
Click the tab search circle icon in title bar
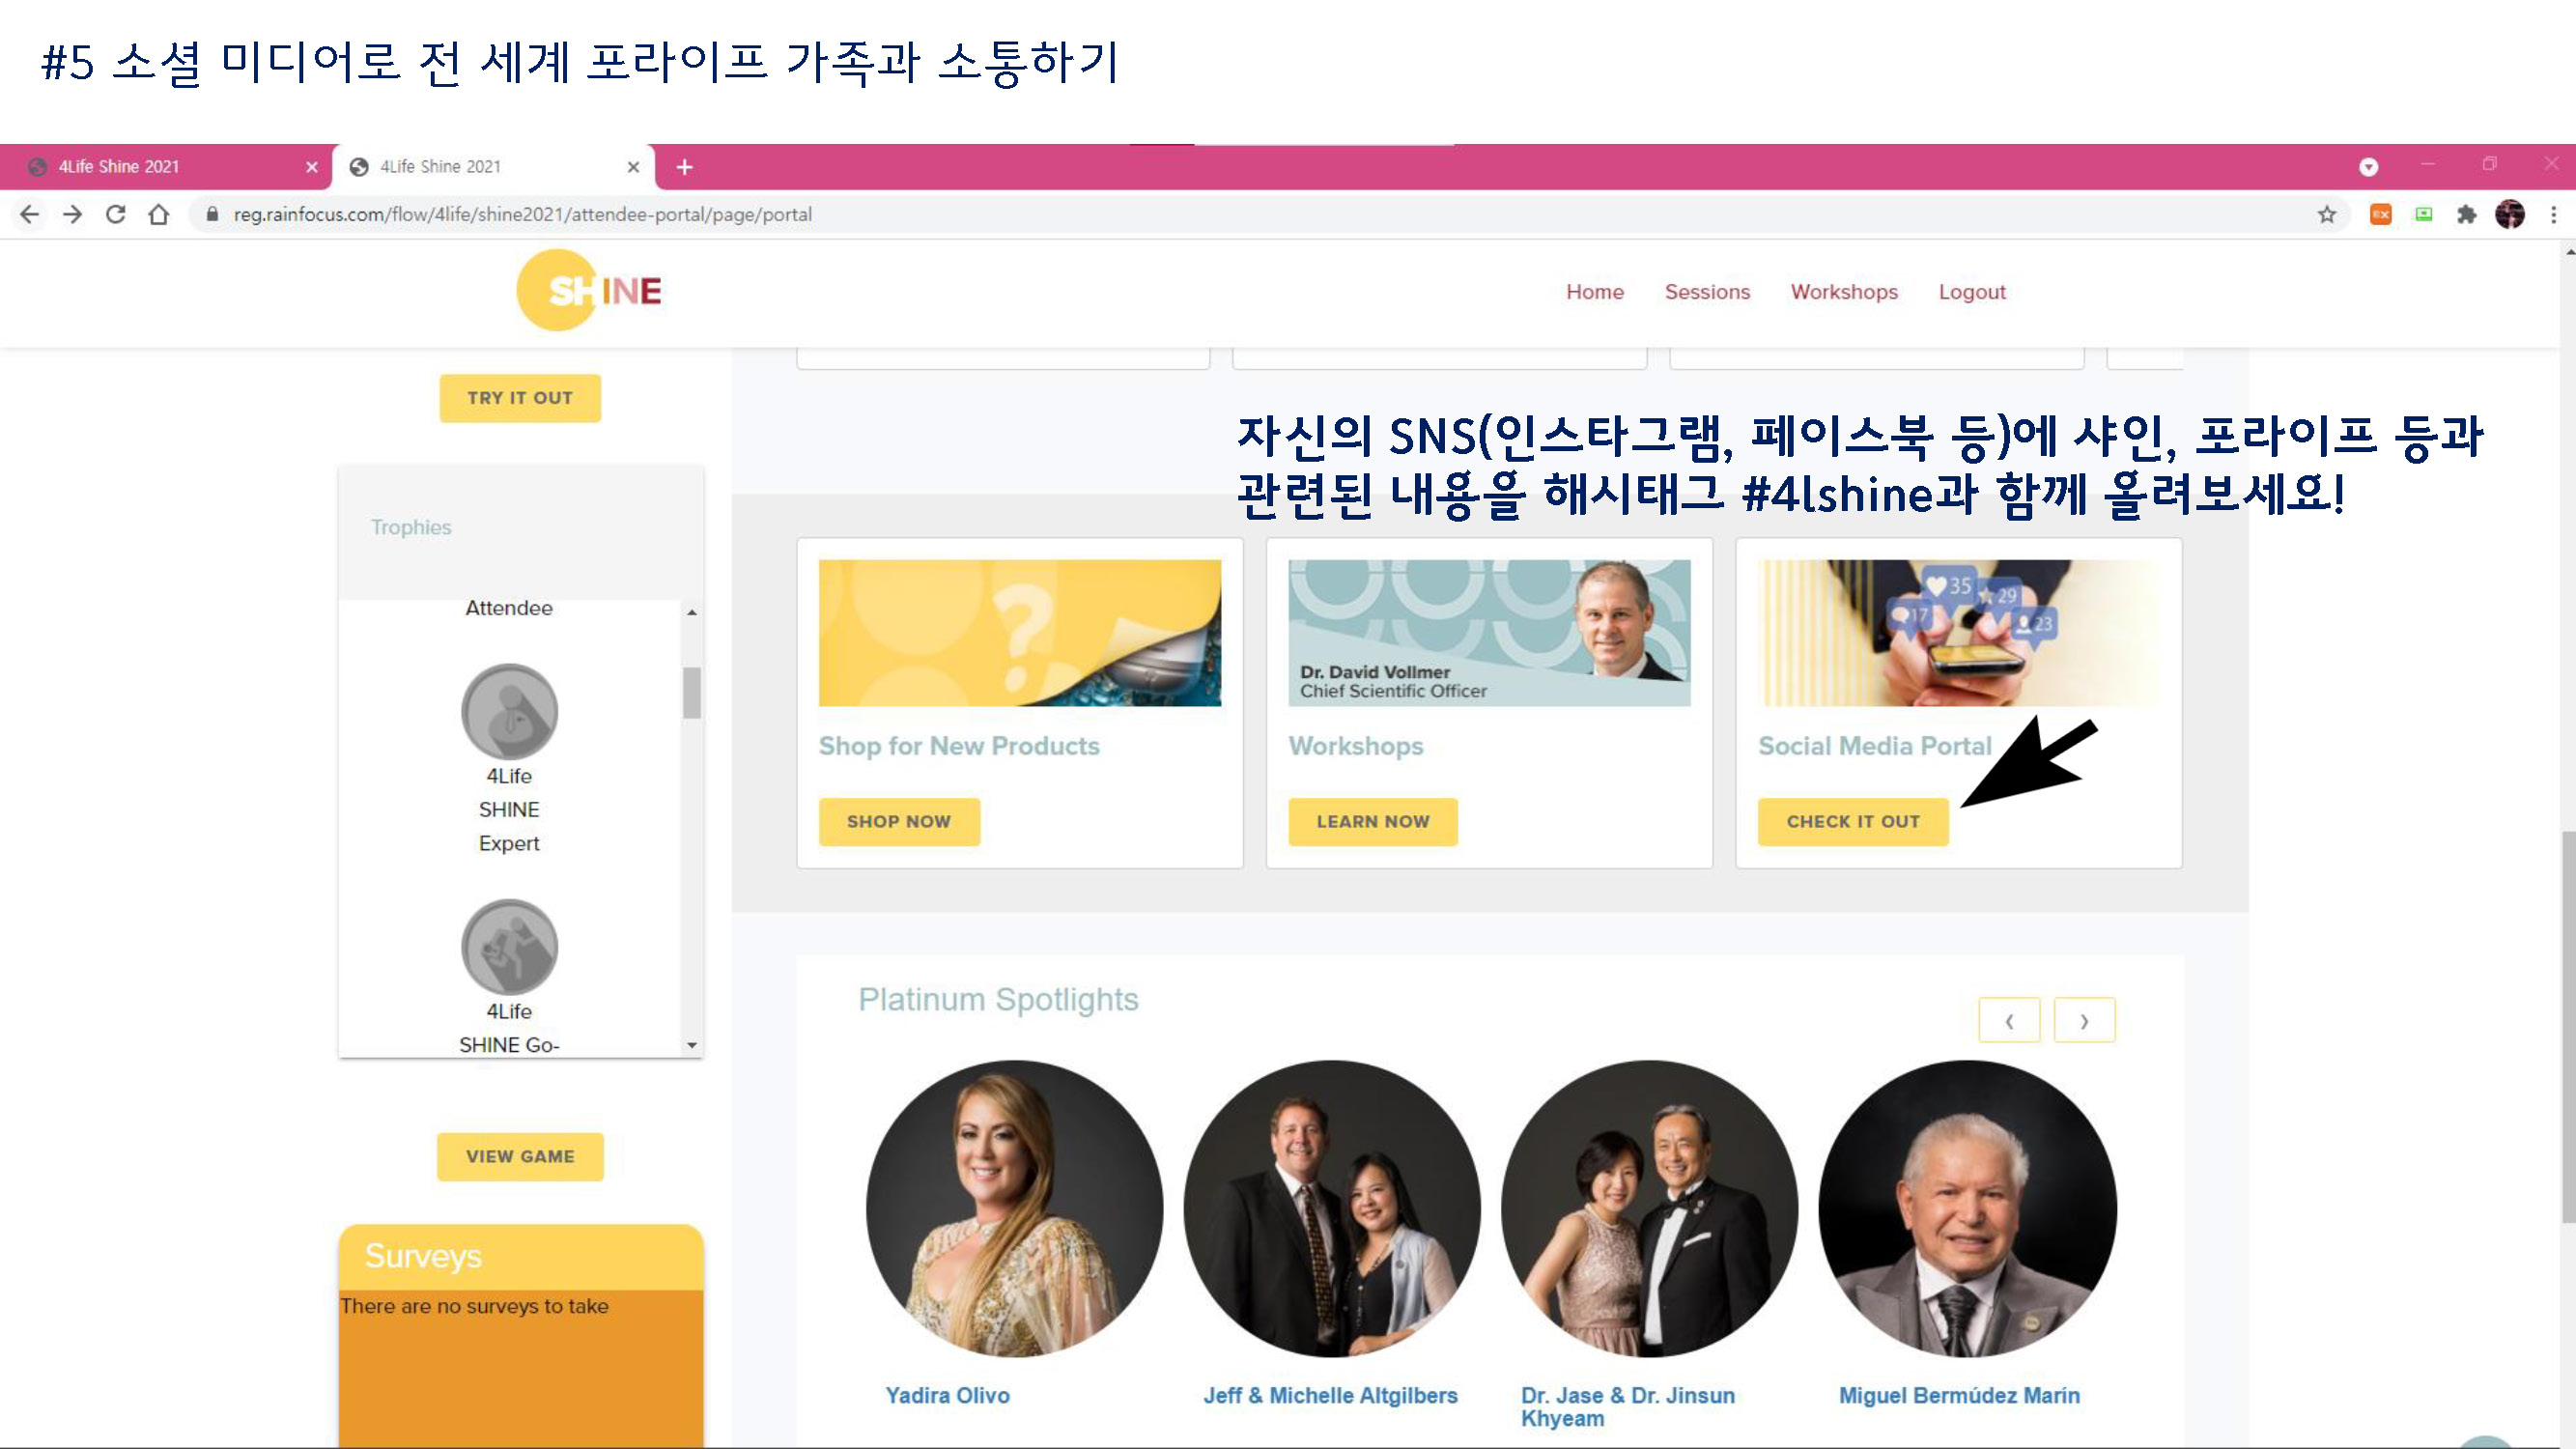[x=2368, y=167]
